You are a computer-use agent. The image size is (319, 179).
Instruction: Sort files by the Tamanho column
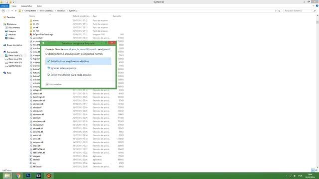click(x=118, y=16)
